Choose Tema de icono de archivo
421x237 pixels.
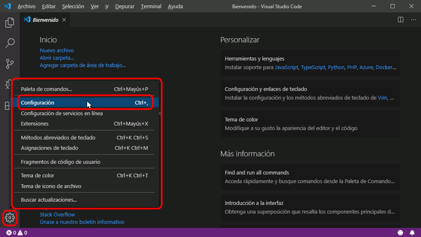84,186
